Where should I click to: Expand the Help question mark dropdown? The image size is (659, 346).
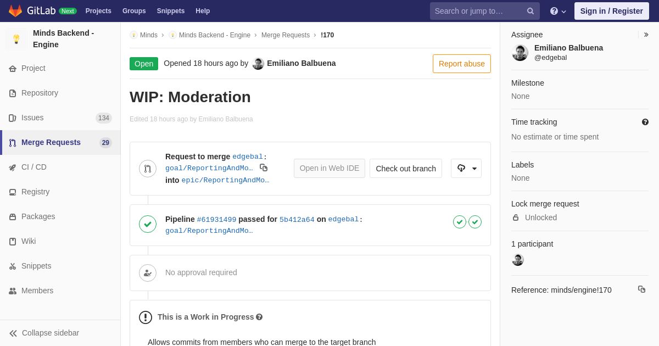pyautogui.click(x=558, y=11)
